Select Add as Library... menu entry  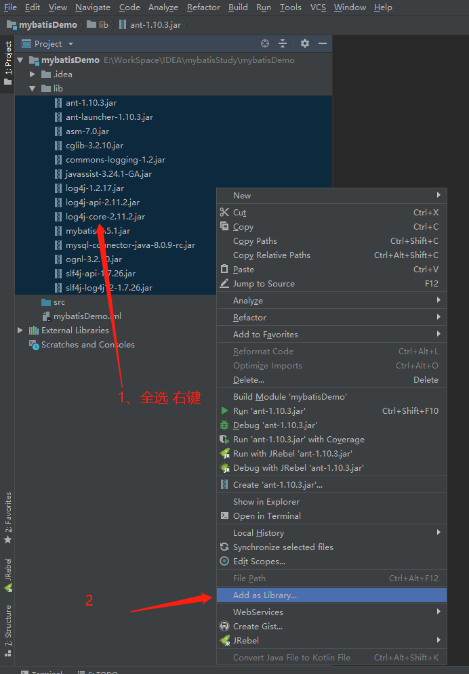[331, 595]
